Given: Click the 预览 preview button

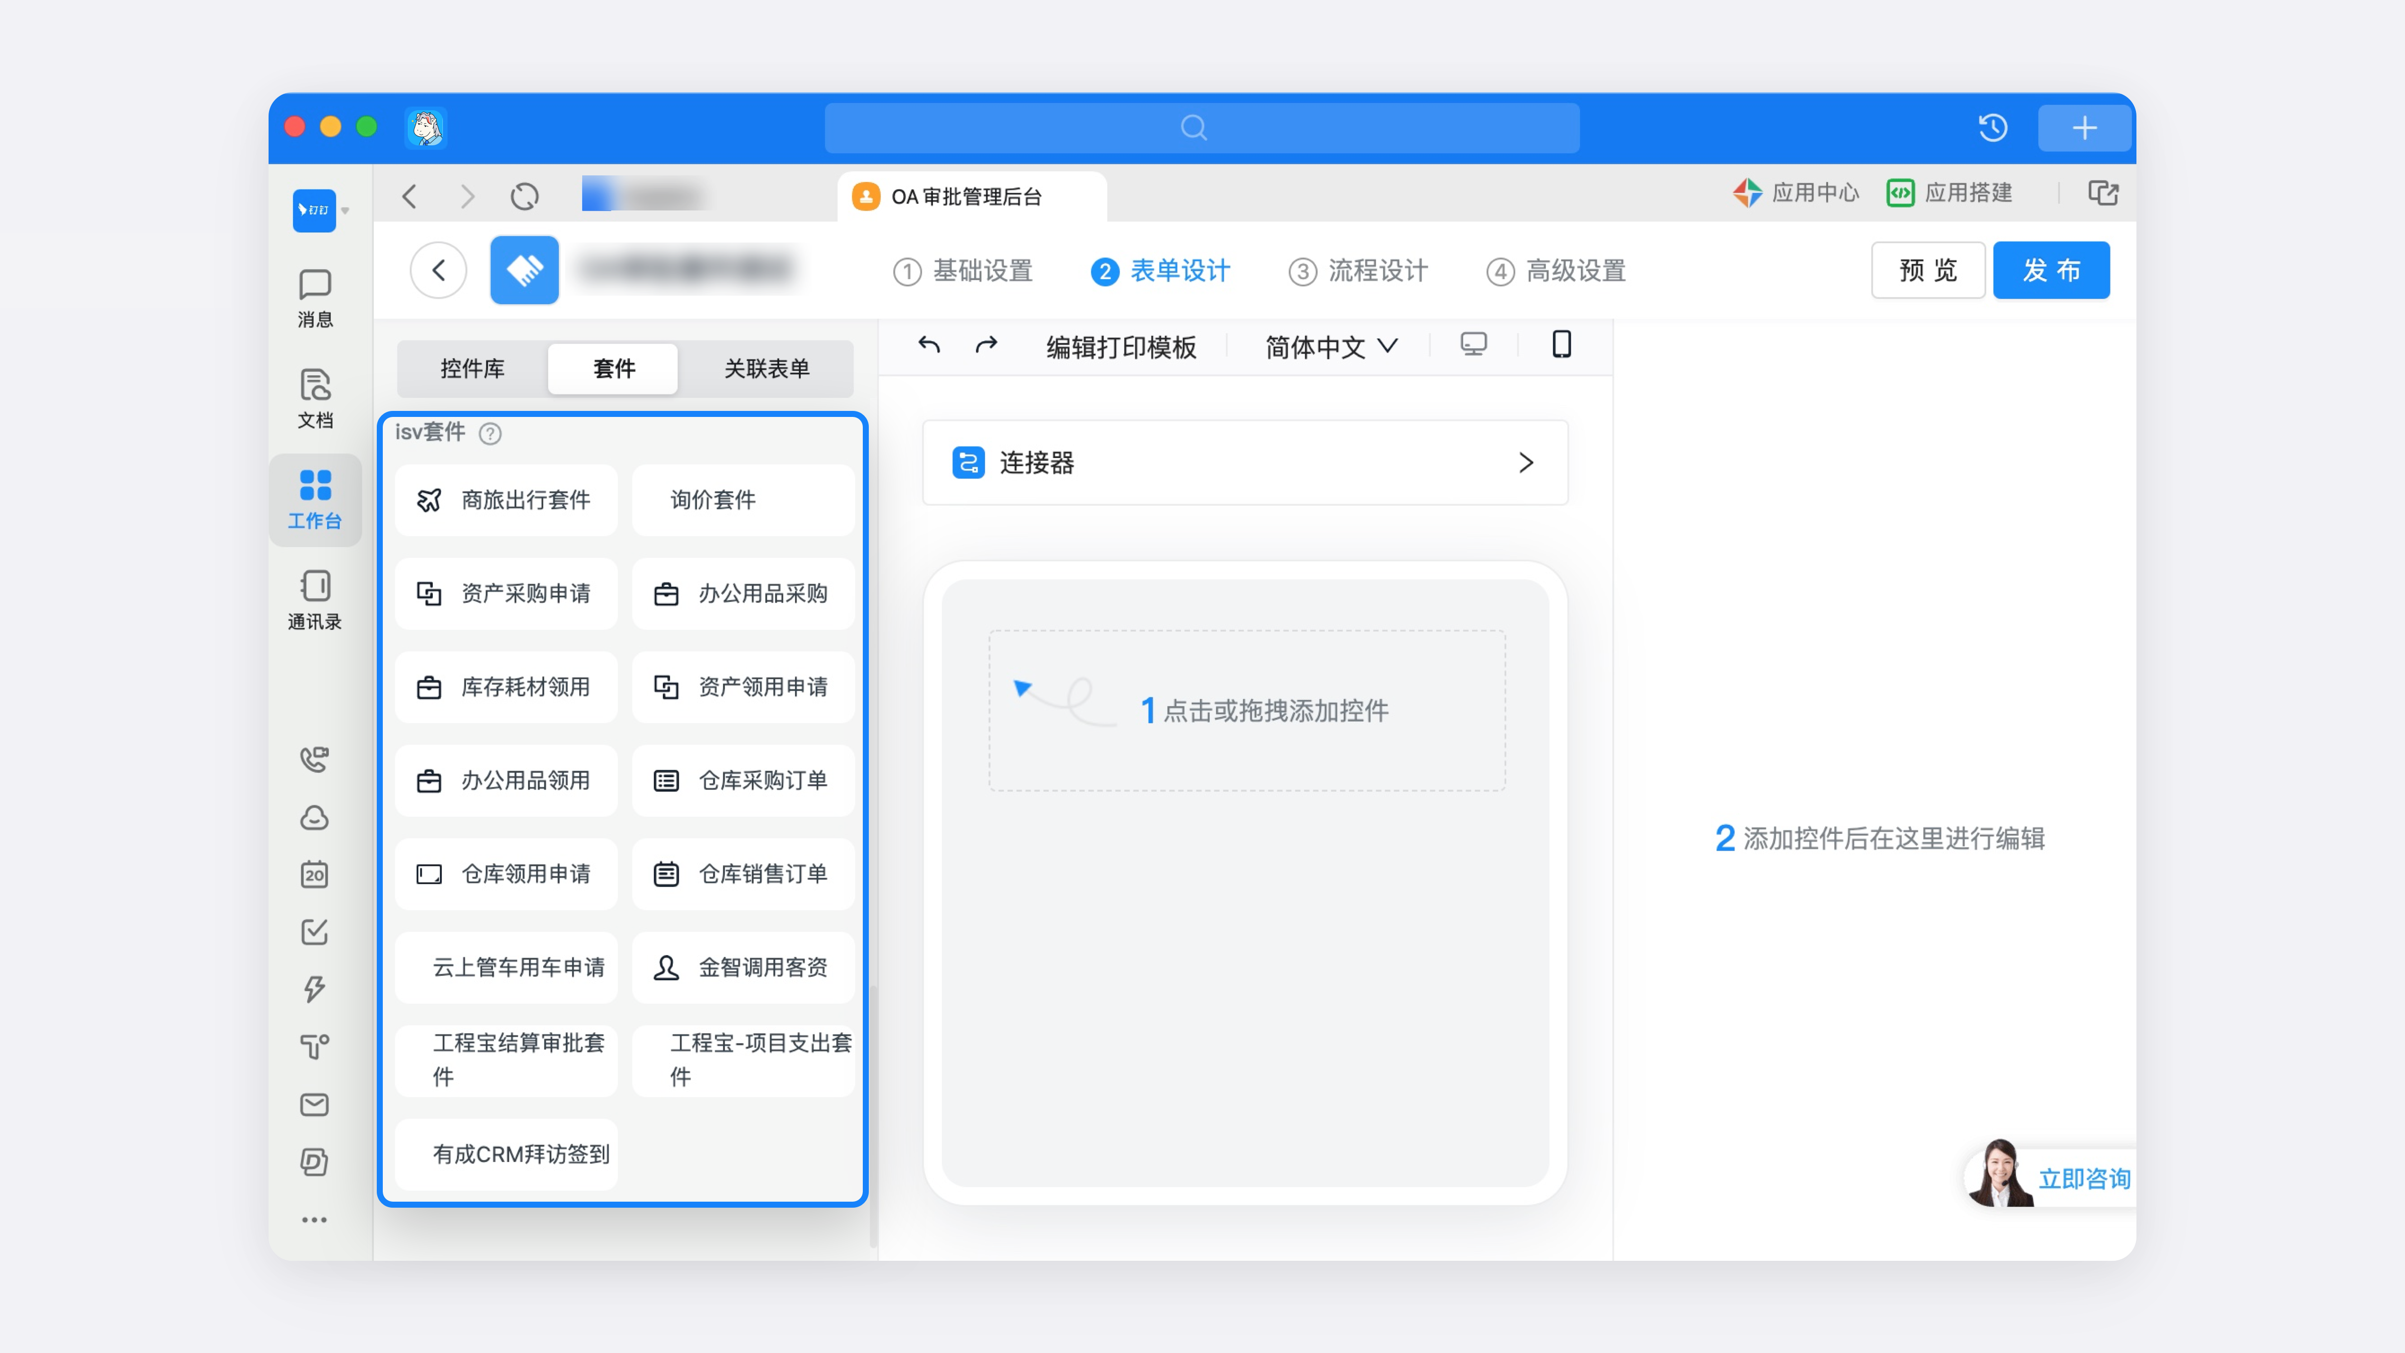Looking at the screenshot, I should [x=1928, y=271].
